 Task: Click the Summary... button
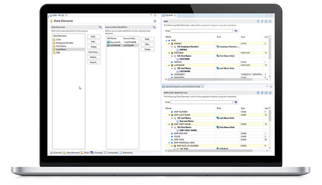pos(93,52)
